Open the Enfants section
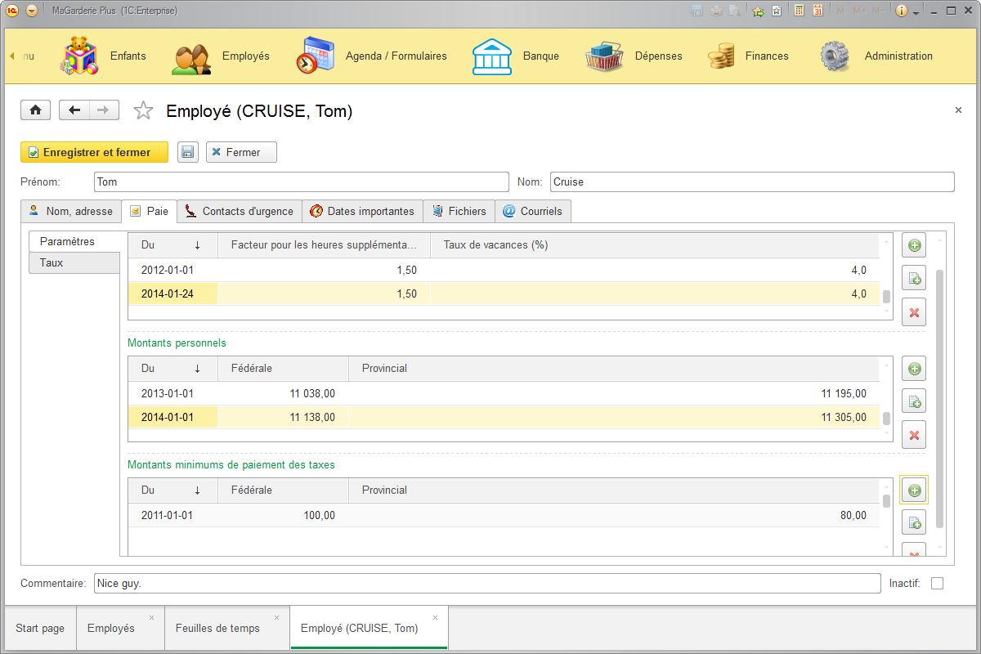This screenshot has height=654, width=981. click(x=128, y=56)
